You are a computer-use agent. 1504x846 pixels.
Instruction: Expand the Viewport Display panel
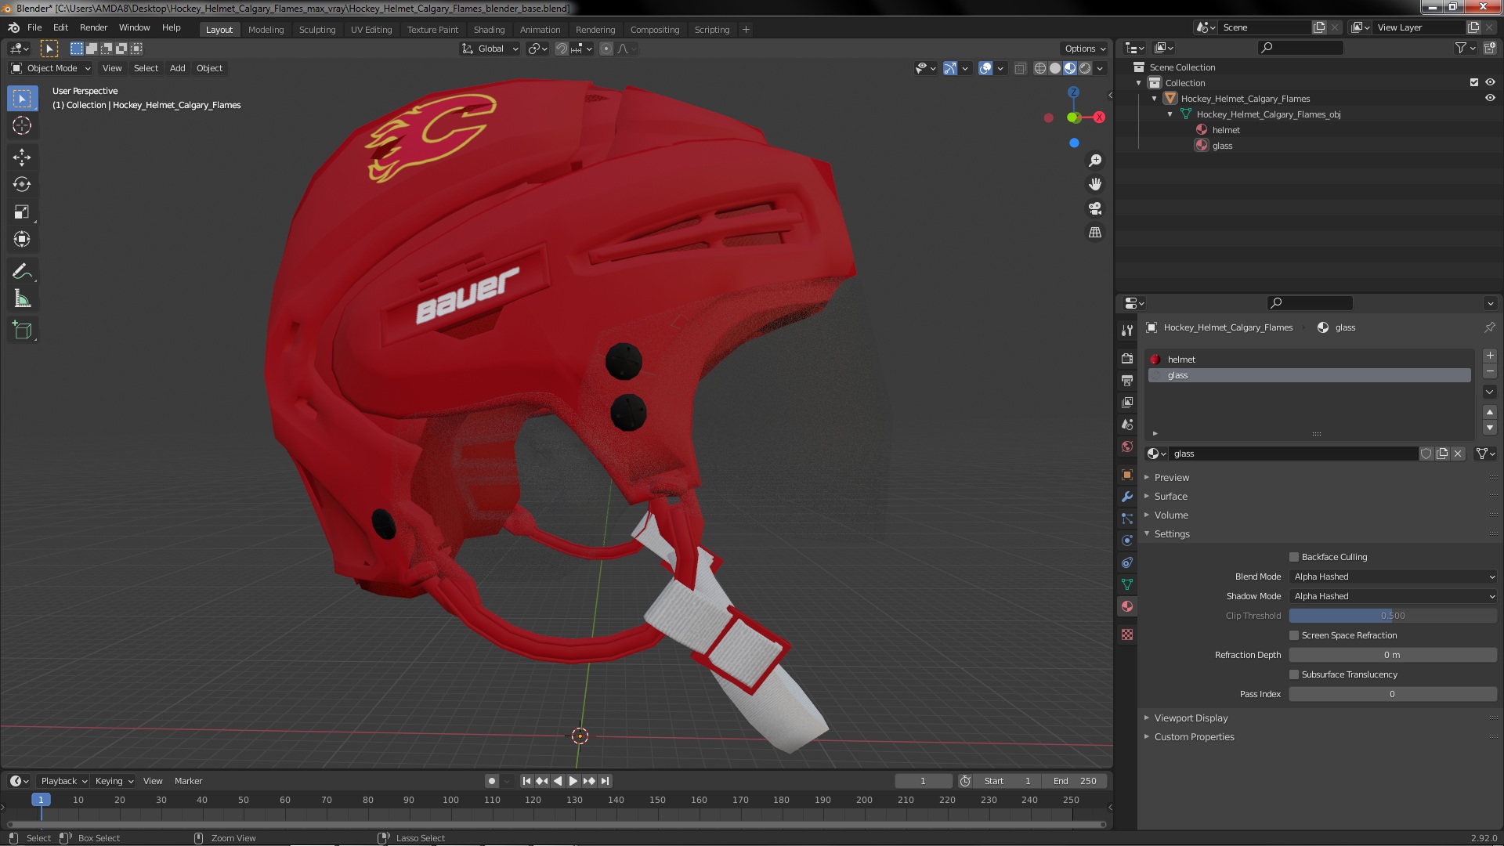coord(1191,718)
